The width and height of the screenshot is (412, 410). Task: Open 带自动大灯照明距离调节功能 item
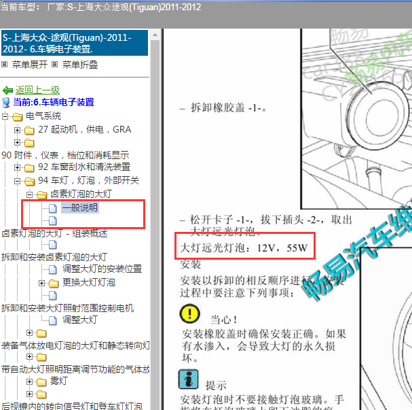point(75,369)
